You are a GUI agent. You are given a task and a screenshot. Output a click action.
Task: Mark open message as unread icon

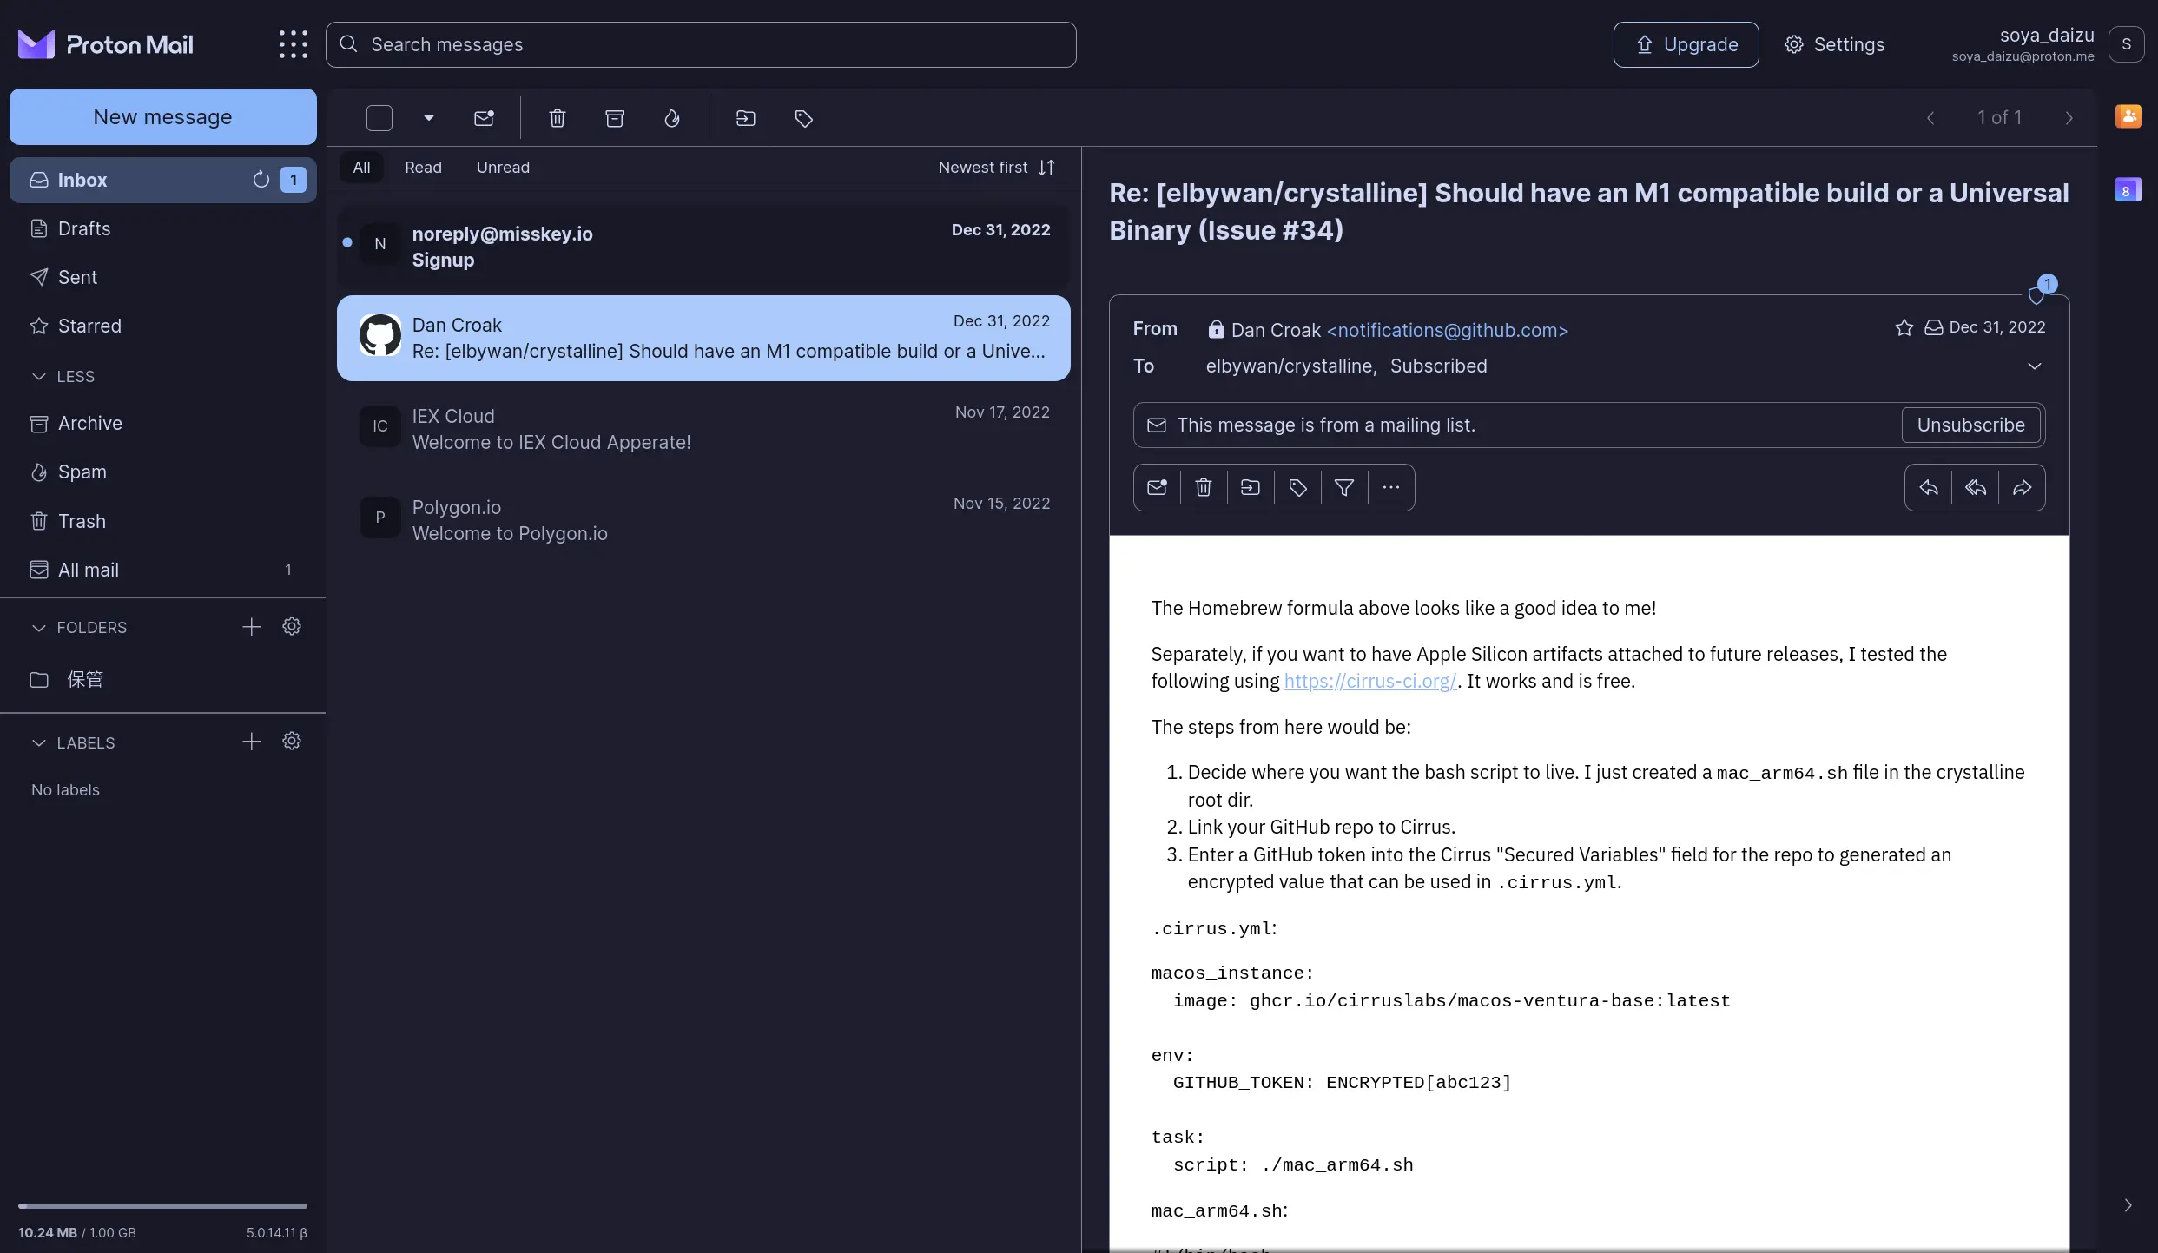(x=1157, y=487)
